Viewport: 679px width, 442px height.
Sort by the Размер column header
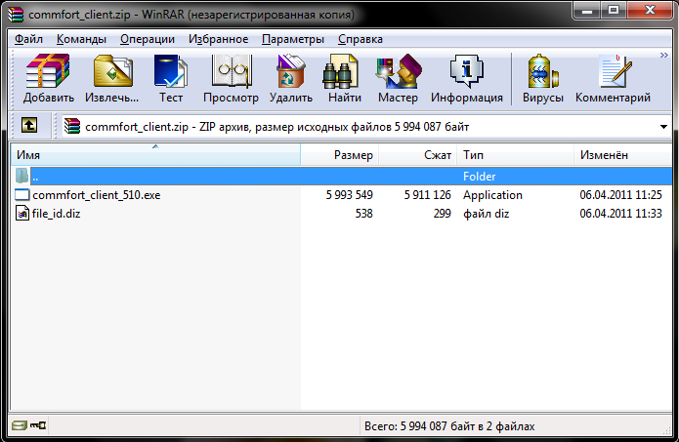tap(340, 155)
